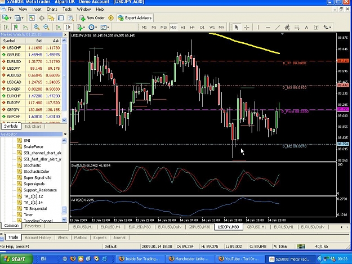Select the Crosshair tool
The image size is (352, 264).
[247, 28]
